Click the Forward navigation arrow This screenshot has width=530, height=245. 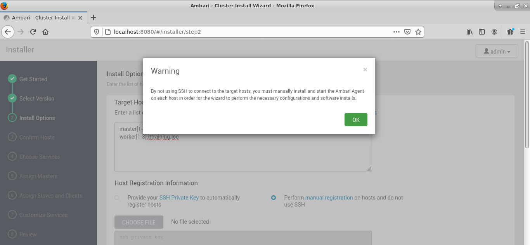21,32
